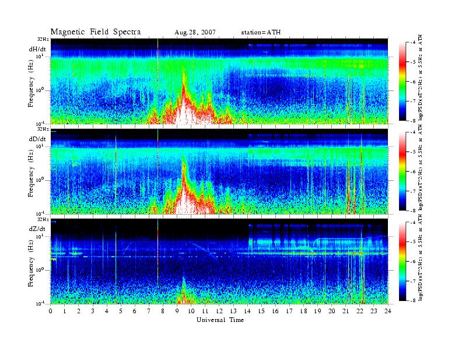462x357 pixels.
Task: Click hour '5' on the Universal Time axis
Action: point(121,311)
